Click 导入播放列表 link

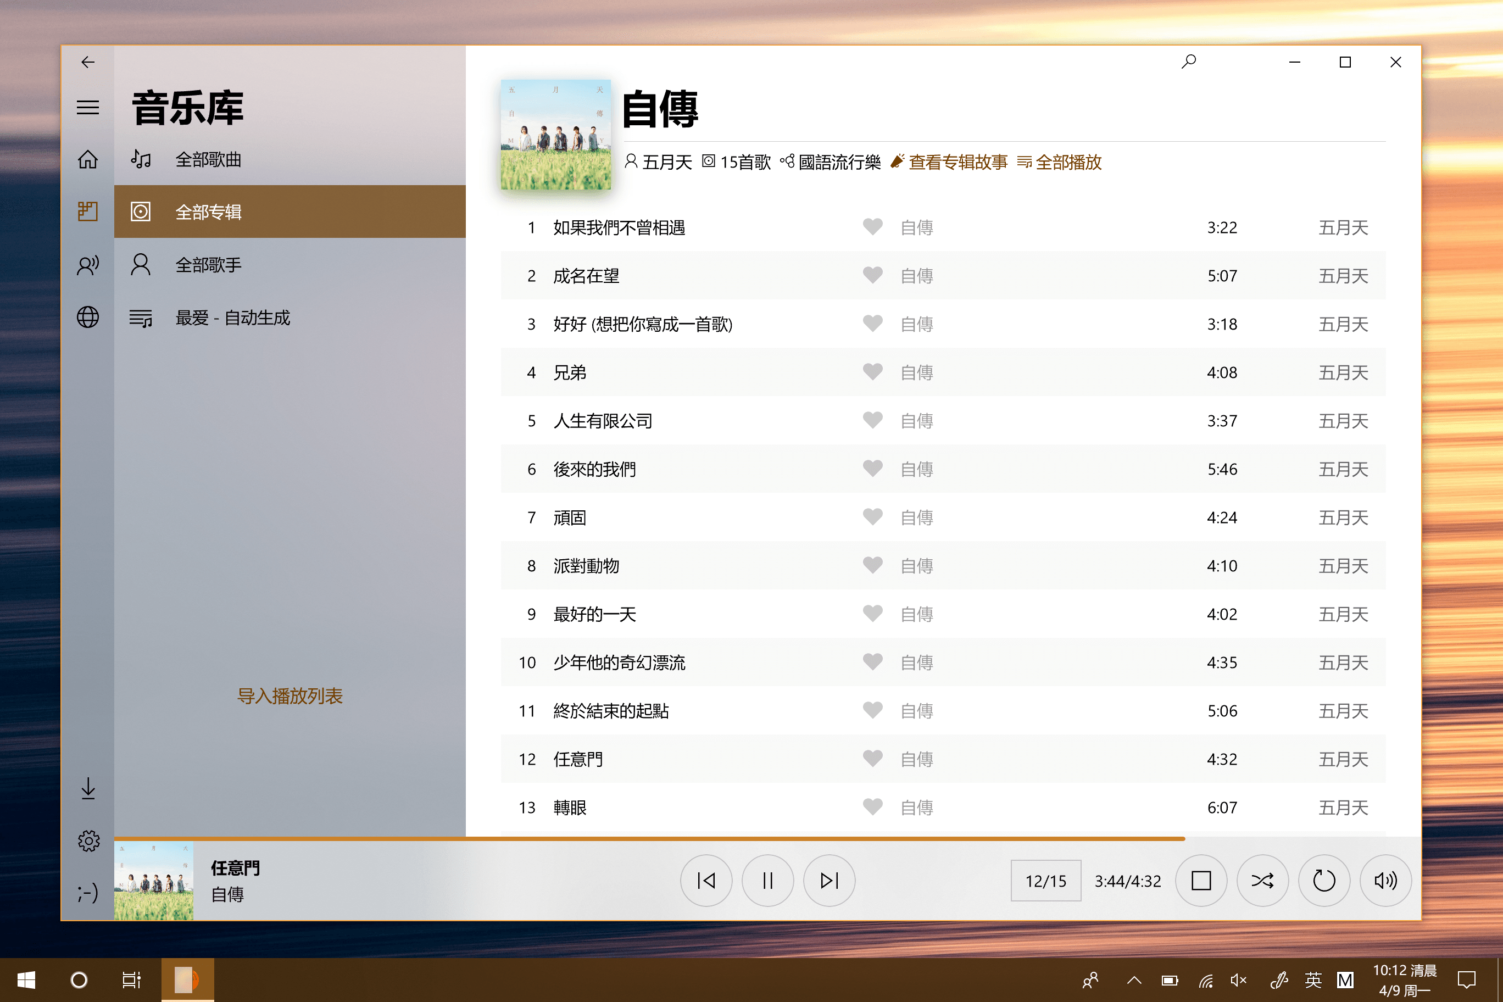pyautogui.click(x=290, y=696)
